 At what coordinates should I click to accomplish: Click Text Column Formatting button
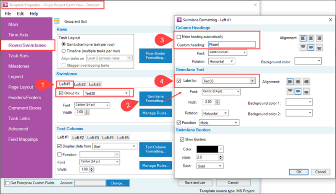(x=155, y=149)
